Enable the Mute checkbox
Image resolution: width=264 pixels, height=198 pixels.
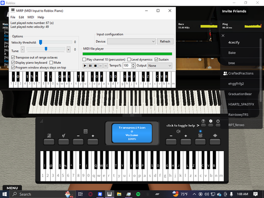pos(51,62)
